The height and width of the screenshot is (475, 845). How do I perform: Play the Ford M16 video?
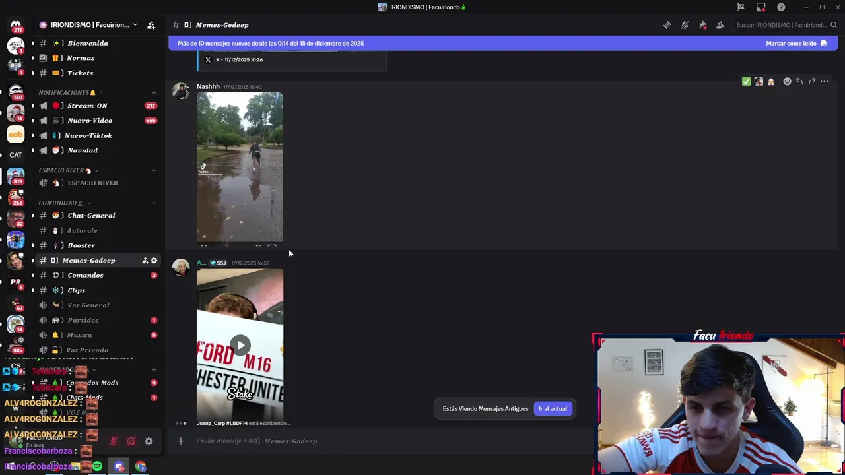point(240,345)
